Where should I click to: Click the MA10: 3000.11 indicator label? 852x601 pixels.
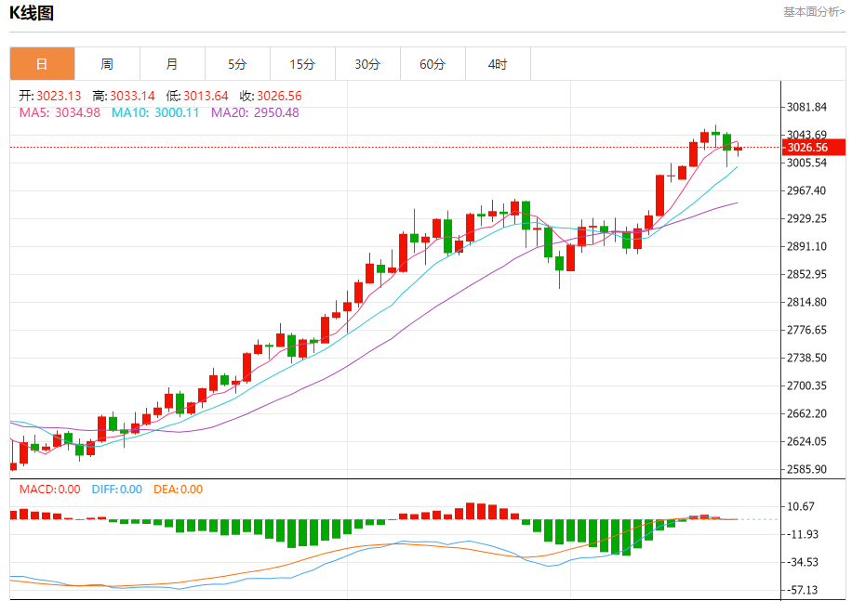point(155,112)
